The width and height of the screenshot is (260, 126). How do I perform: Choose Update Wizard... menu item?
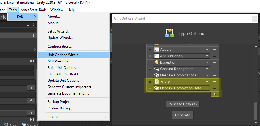73,38
